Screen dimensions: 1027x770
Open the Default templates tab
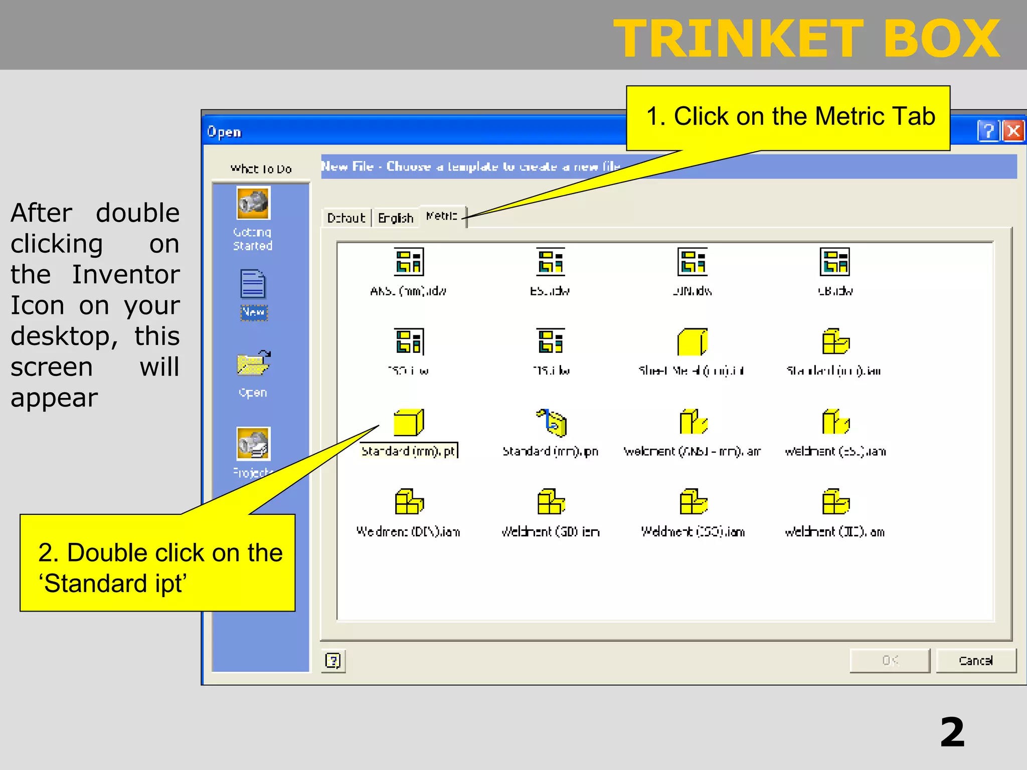[346, 218]
